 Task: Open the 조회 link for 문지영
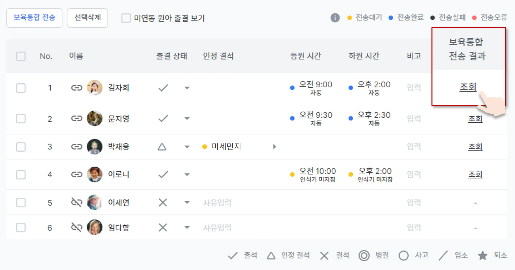pos(475,119)
